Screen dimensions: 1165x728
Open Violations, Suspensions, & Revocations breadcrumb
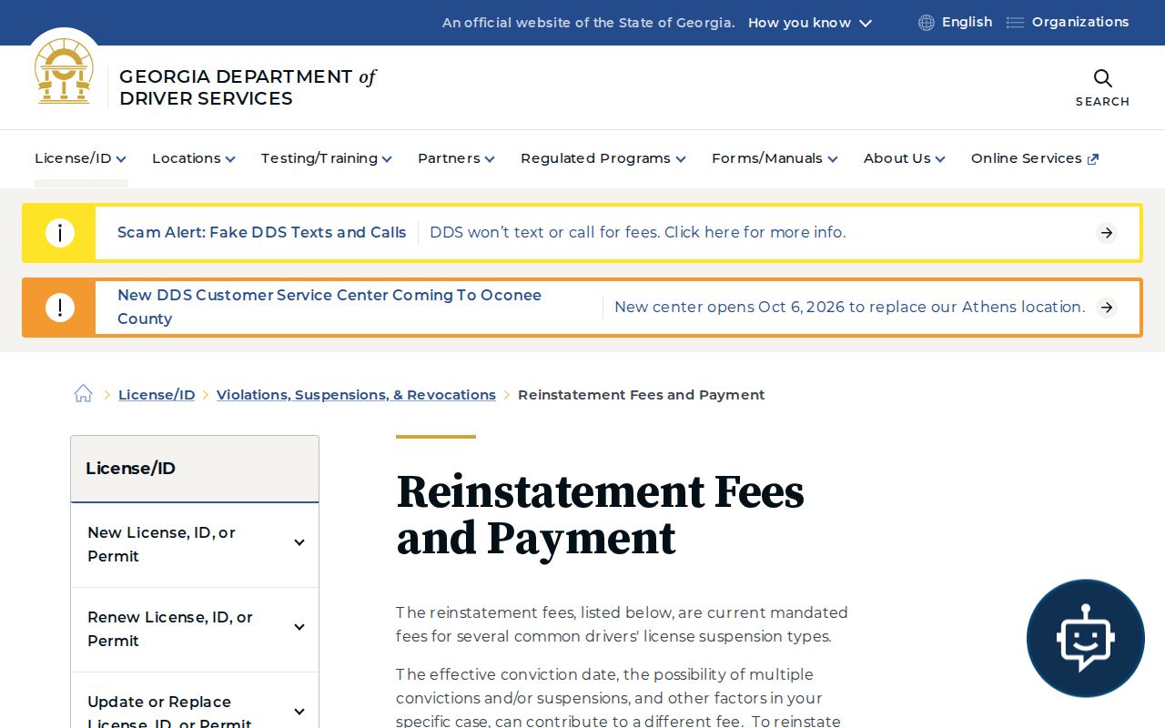(x=356, y=395)
